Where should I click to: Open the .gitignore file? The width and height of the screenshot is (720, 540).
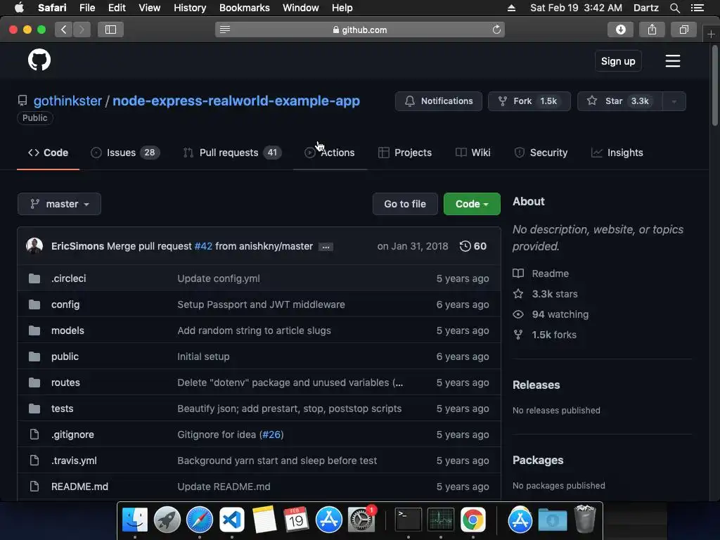[x=72, y=435]
